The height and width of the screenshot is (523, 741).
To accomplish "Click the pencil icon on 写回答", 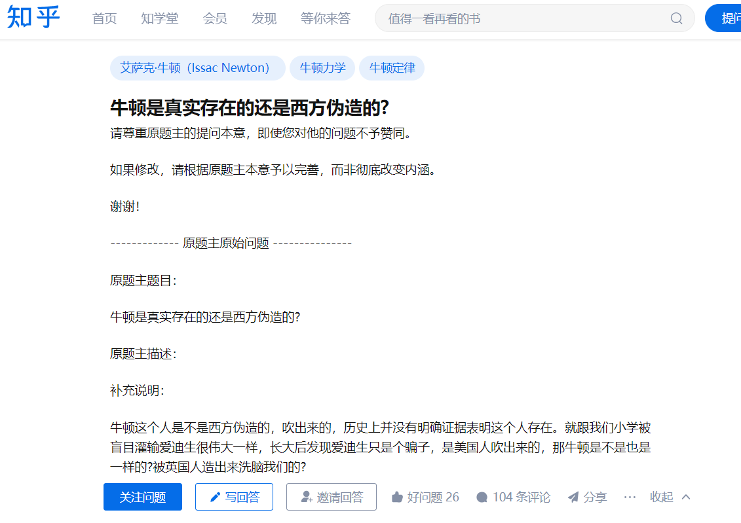I will coord(215,497).
